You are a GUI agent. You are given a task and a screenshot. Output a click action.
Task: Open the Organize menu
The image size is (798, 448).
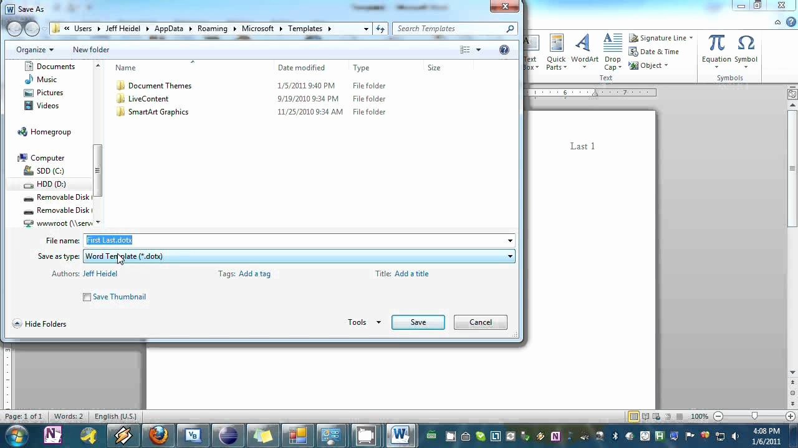tap(34, 50)
